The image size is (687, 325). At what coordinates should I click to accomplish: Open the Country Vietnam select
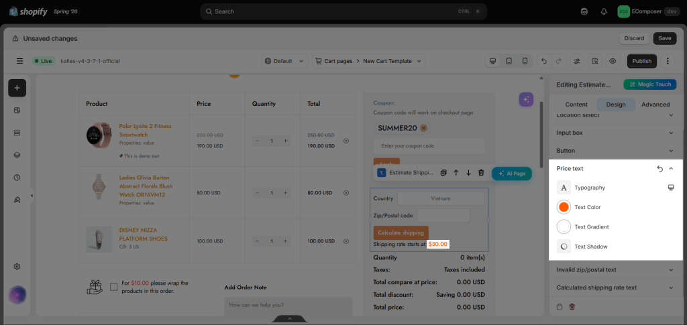point(440,198)
